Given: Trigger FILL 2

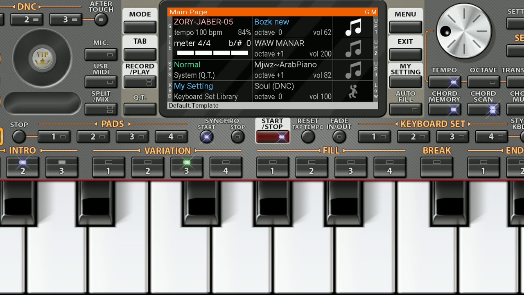Looking at the screenshot, I should coord(312,167).
